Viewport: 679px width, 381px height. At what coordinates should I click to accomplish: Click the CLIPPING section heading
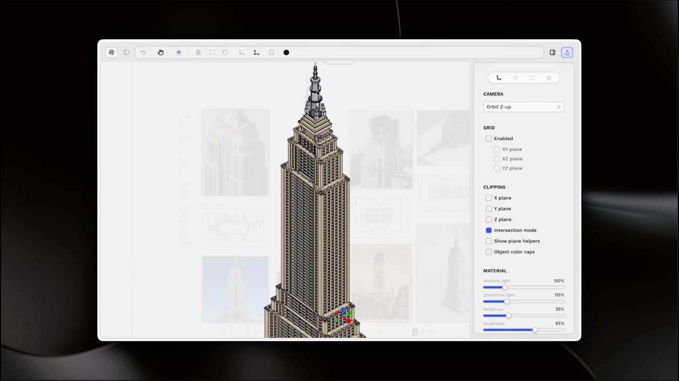(x=494, y=187)
